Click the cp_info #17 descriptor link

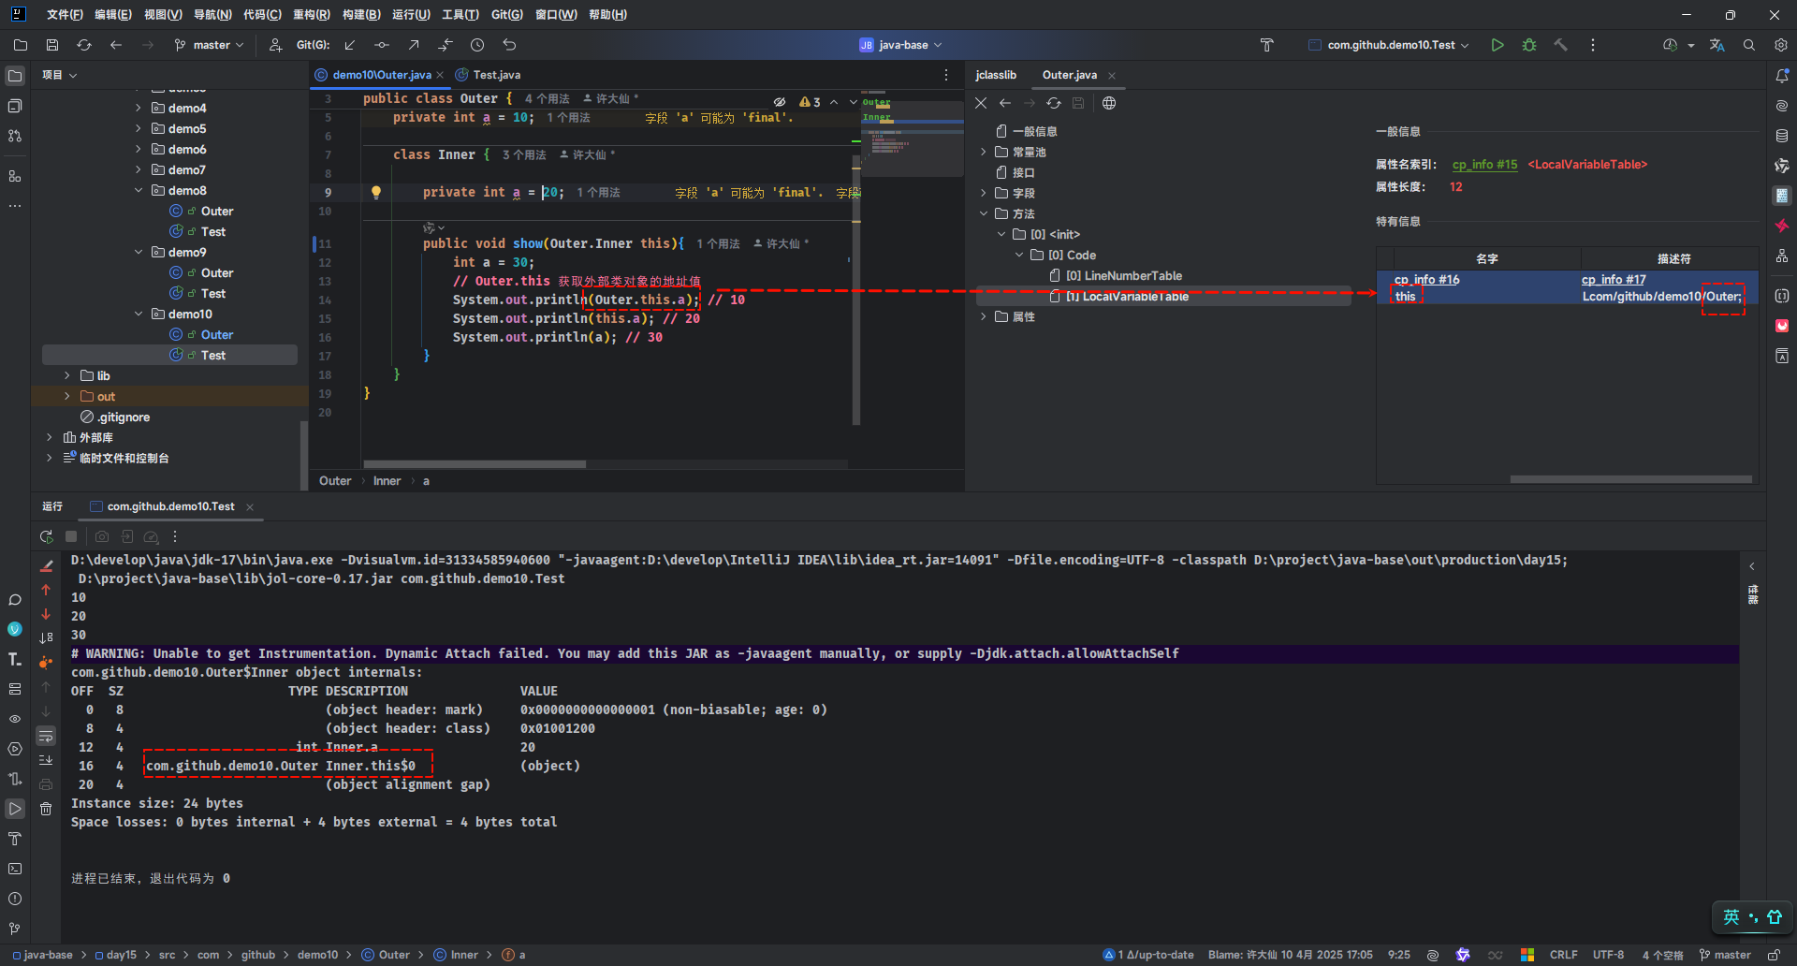(x=1613, y=280)
